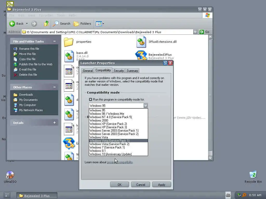Screen dimensions: 266x199
Task: Choose Windows Server 2003 (Service Pack 1)
Action: (118, 131)
